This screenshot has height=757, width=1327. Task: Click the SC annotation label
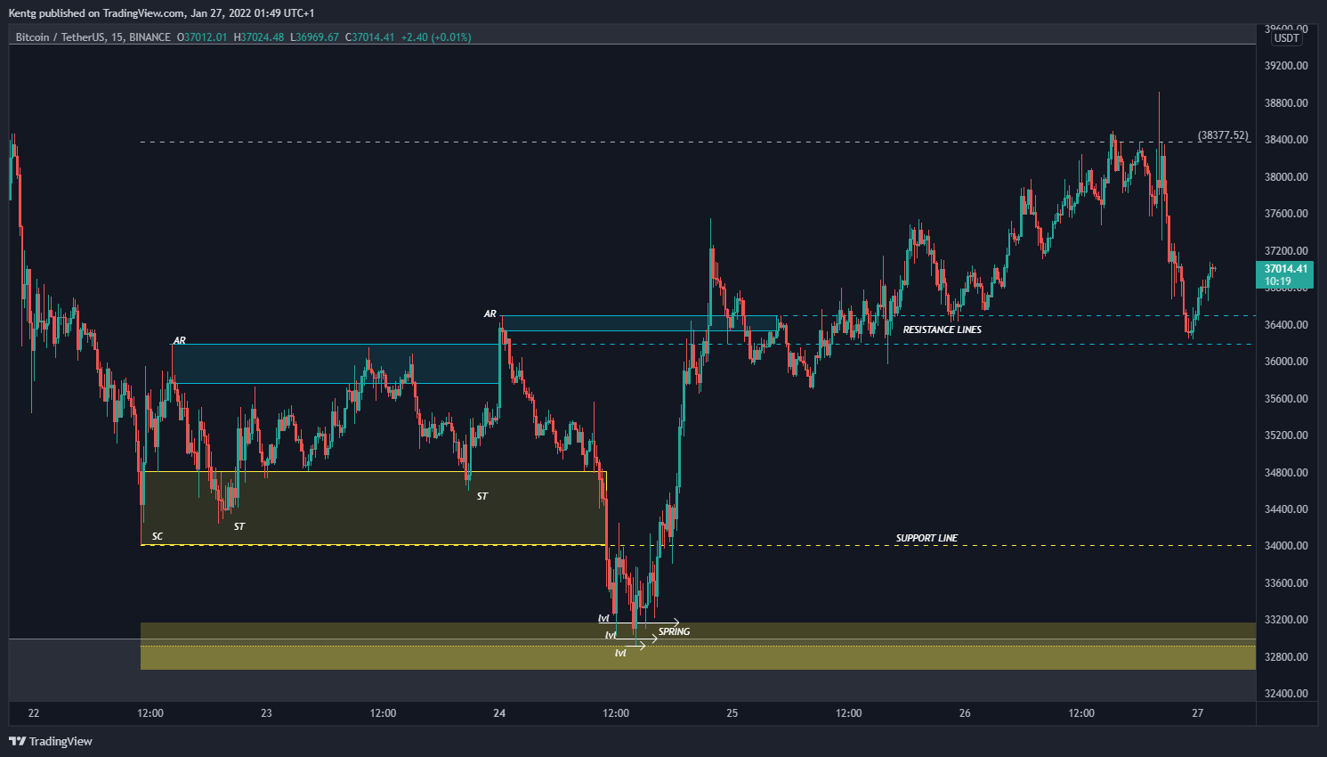[x=158, y=536]
